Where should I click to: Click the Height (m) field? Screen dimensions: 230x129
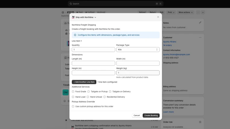(93, 73)
